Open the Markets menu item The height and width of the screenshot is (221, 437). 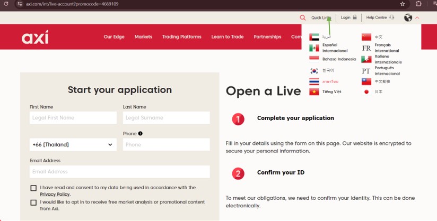(x=143, y=36)
